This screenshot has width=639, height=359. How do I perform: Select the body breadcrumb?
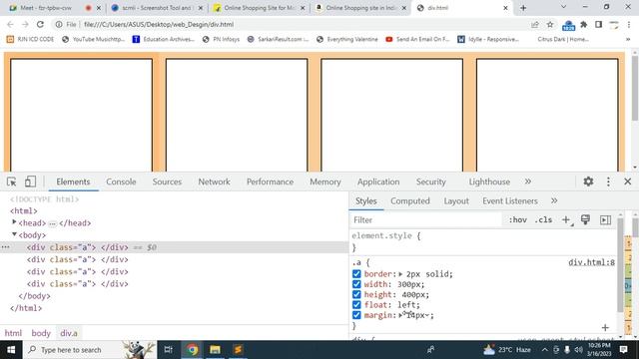pyautogui.click(x=41, y=333)
